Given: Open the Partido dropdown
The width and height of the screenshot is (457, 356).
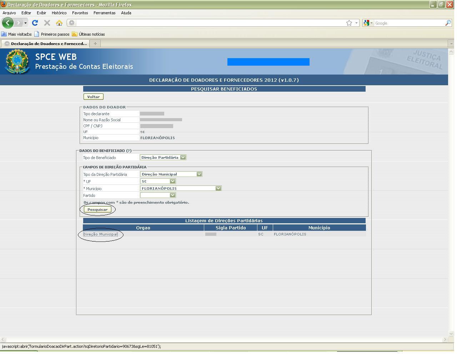Looking at the screenshot, I should pos(158,195).
